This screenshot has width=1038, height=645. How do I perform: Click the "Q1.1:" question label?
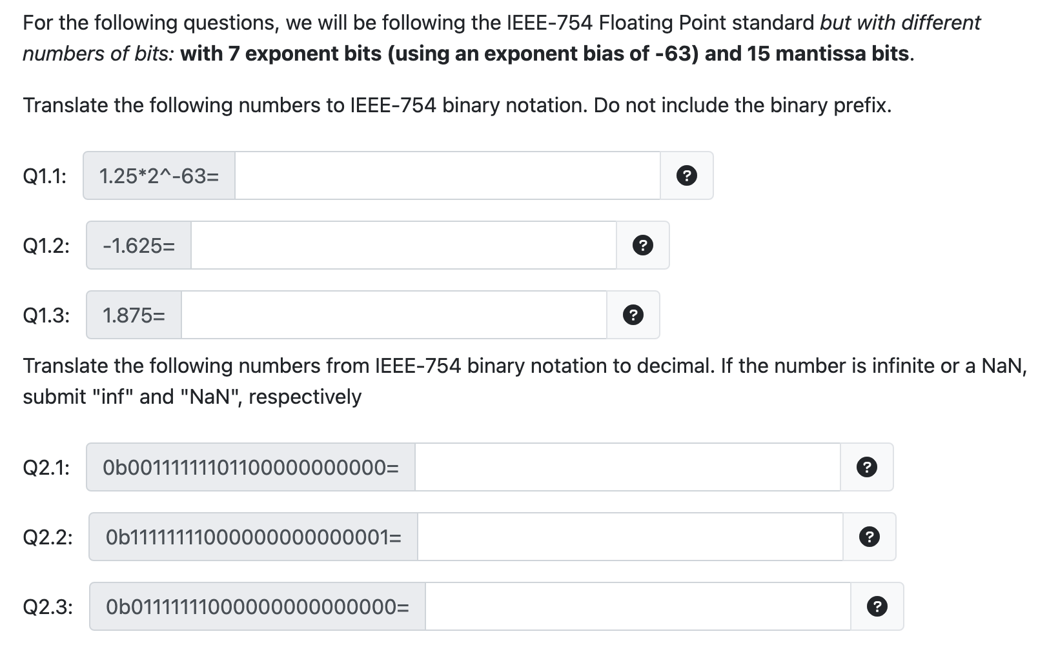point(45,175)
